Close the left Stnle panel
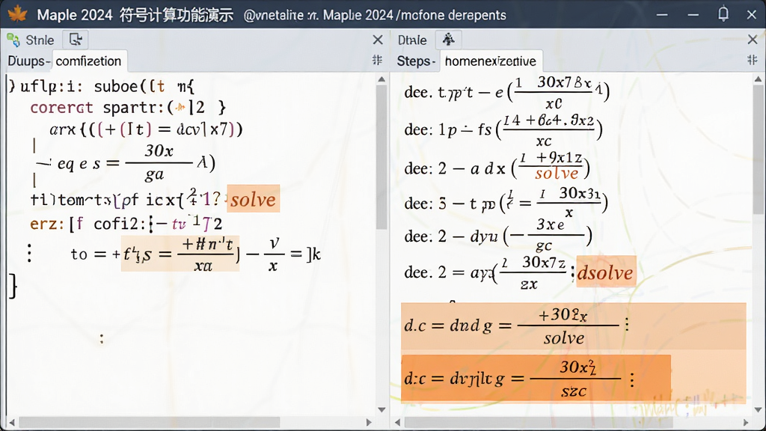The image size is (766, 431). click(x=378, y=40)
